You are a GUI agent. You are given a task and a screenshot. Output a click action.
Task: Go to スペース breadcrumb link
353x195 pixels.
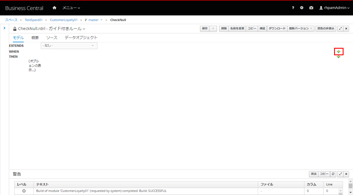(11, 20)
